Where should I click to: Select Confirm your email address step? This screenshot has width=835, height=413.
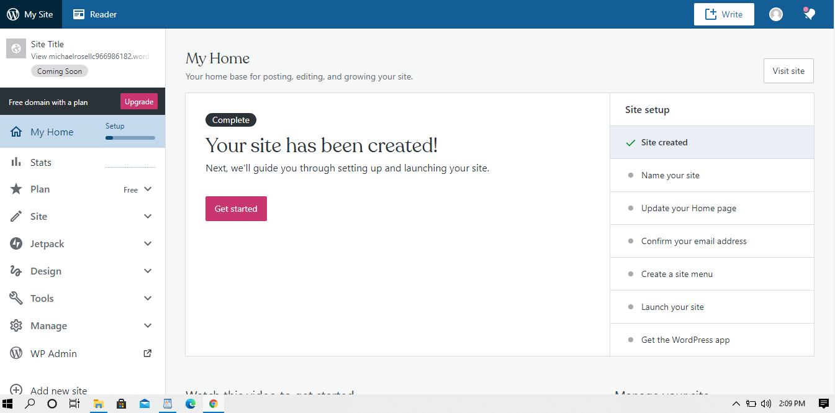(x=711, y=241)
